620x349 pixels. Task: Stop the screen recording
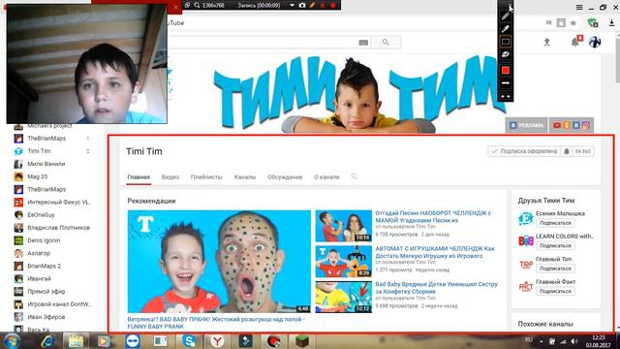pyautogui.click(x=333, y=5)
